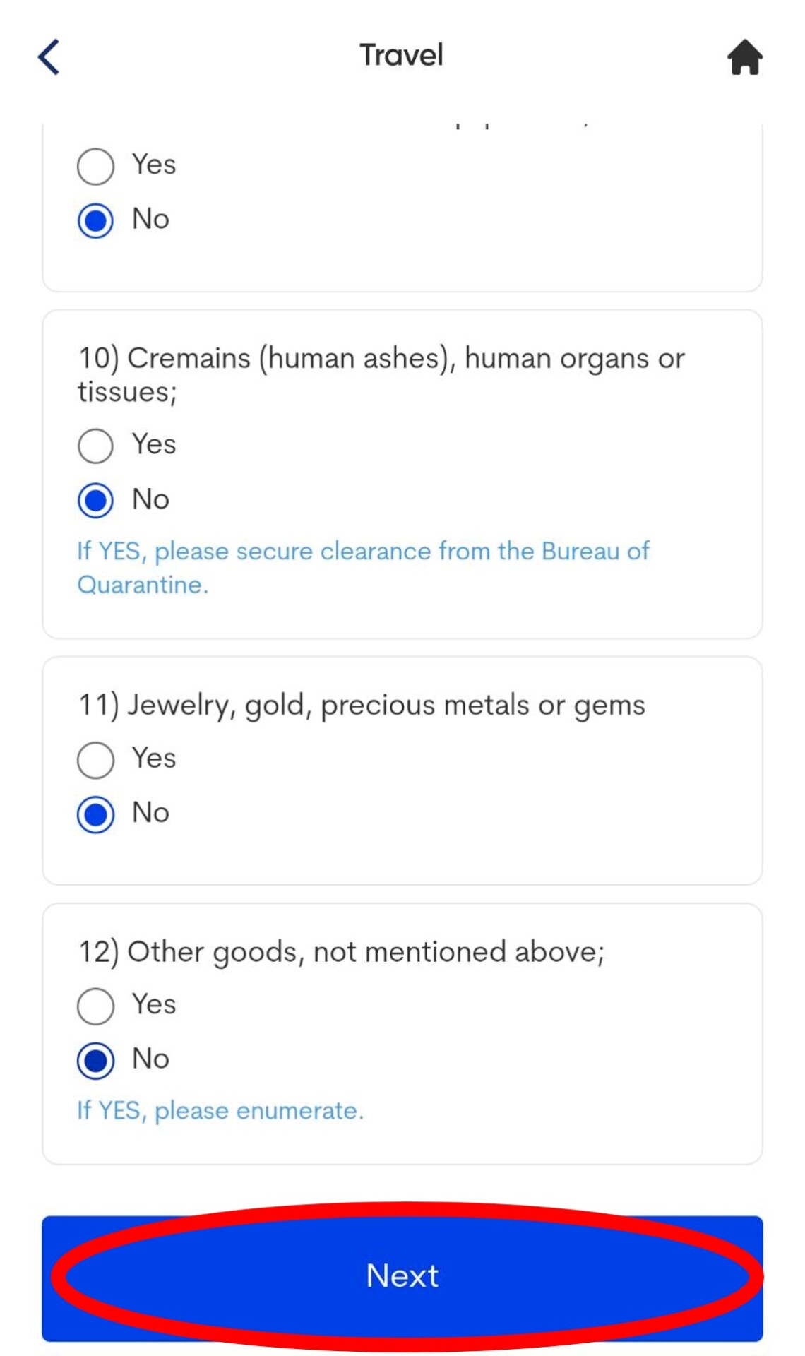Tap the 'No' text label under cremains question
This screenshot has height=1356, width=805.
coord(150,499)
